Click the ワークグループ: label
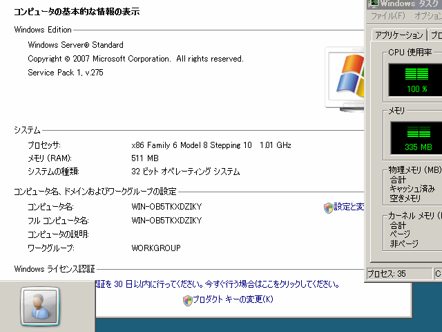442x332 pixels. pos(51,248)
